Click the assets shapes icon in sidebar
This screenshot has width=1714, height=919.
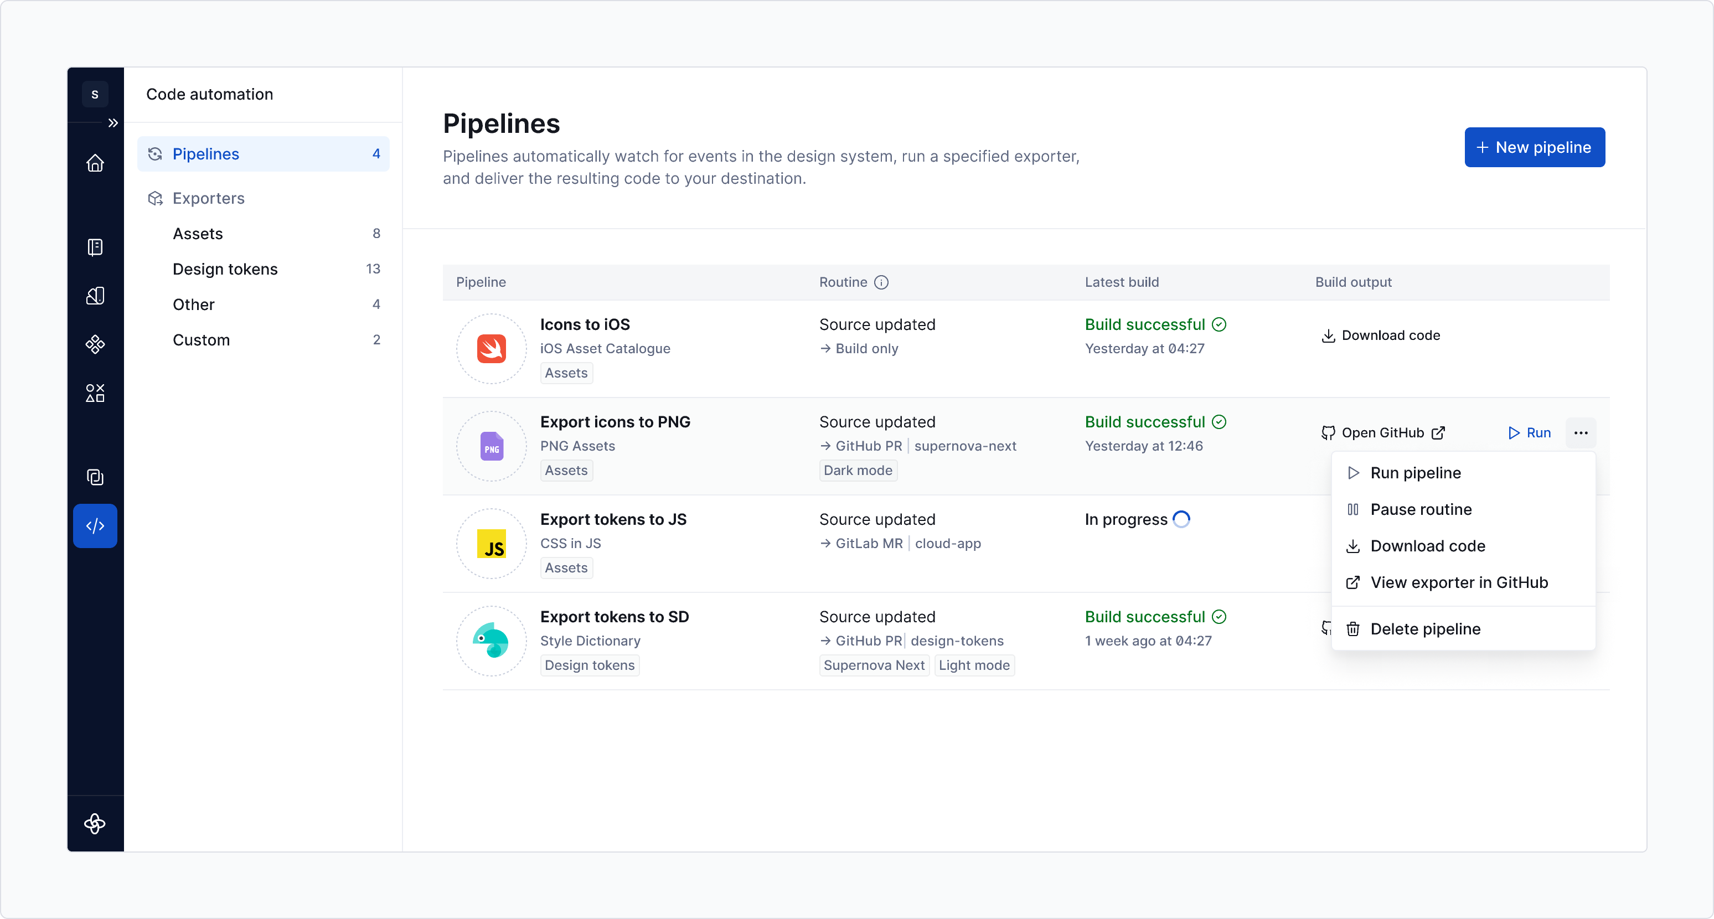pos(95,393)
